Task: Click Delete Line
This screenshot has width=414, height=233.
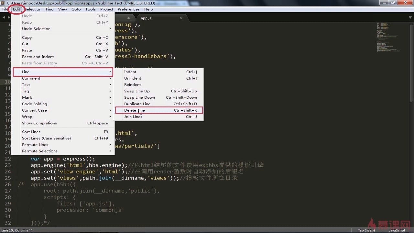Action: click(x=159, y=110)
